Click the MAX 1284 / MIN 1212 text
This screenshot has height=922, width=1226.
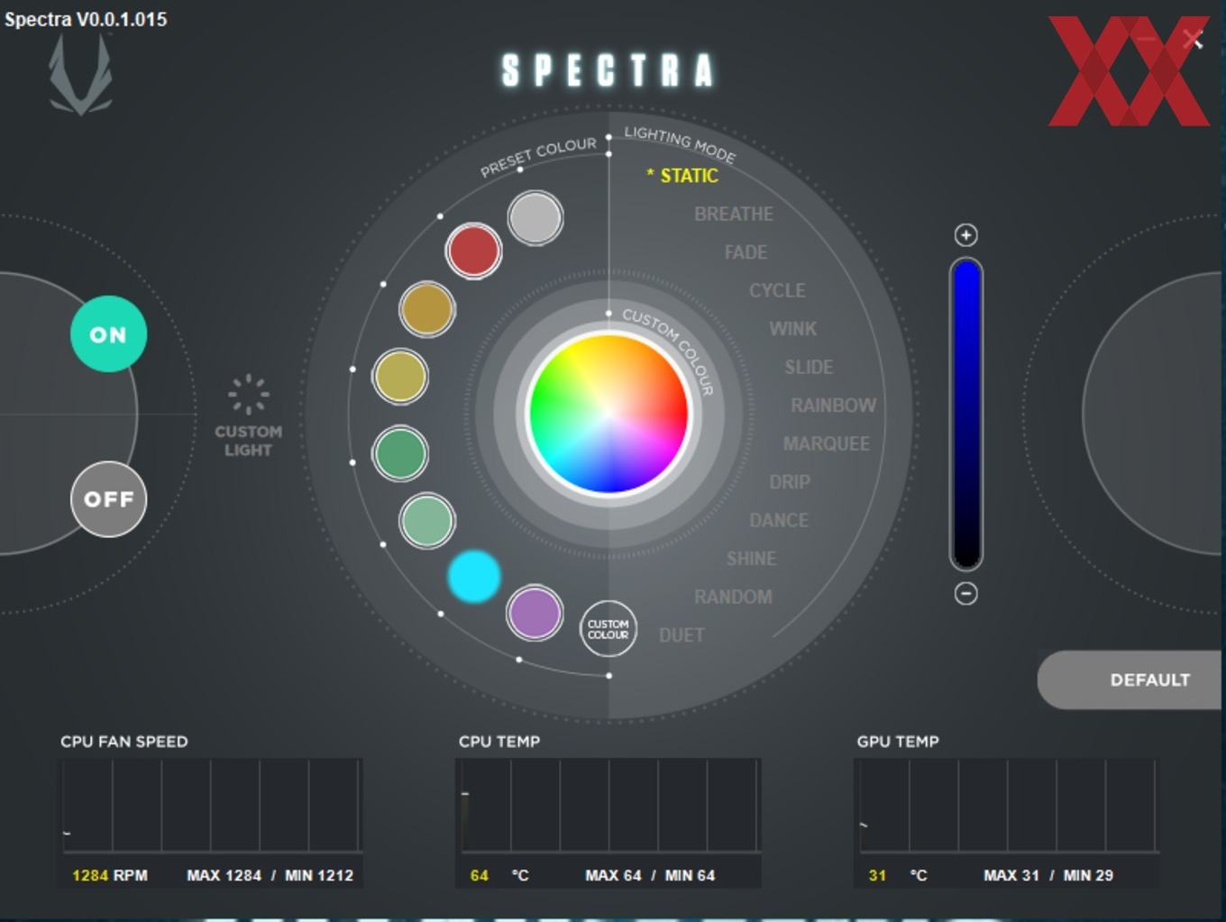pyautogui.click(x=270, y=875)
